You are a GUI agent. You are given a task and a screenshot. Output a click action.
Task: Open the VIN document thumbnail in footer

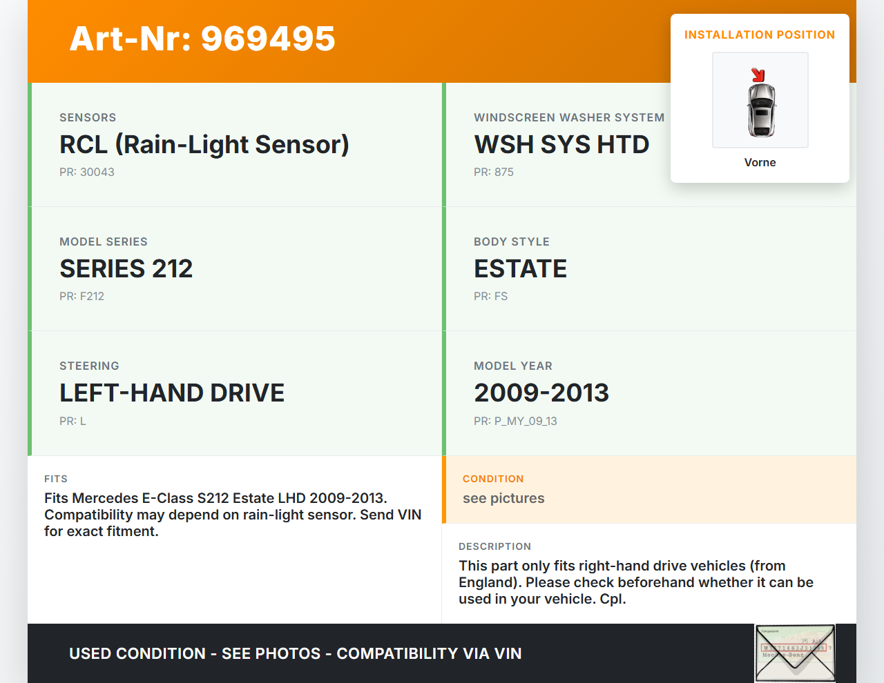795,653
